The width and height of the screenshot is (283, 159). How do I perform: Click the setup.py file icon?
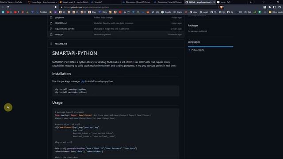click(51, 34)
